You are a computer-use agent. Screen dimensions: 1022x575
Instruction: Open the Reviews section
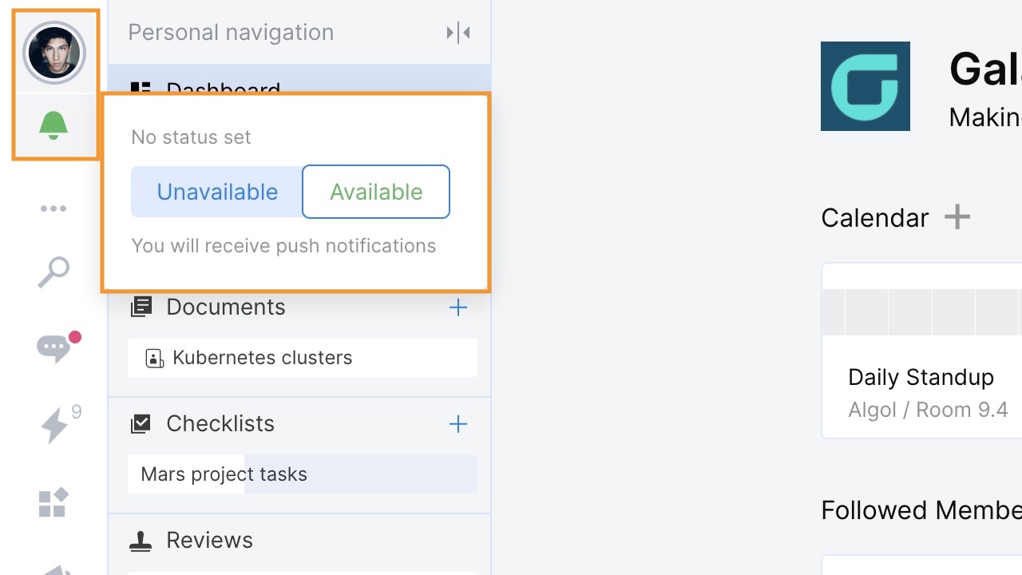click(209, 541)
